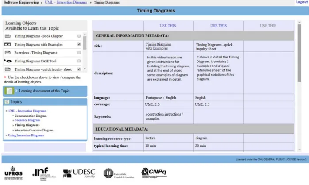Select Exercices - Timing Diagrams list entry
This screenshot has height=185, width=309.
click(x=36, y=53)
